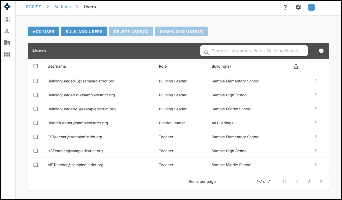Open the dashboard icon in sidebar
Screen dimensions: 342x200
click(7, 19)
